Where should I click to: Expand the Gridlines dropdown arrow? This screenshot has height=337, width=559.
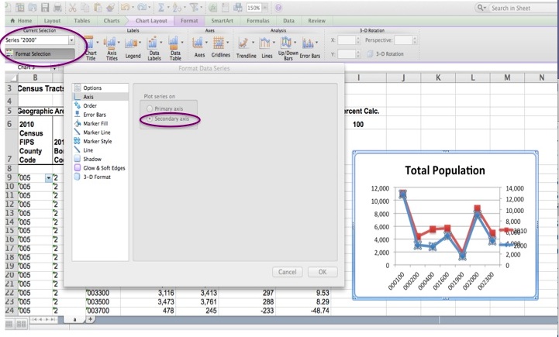click(x=227, y=43)
